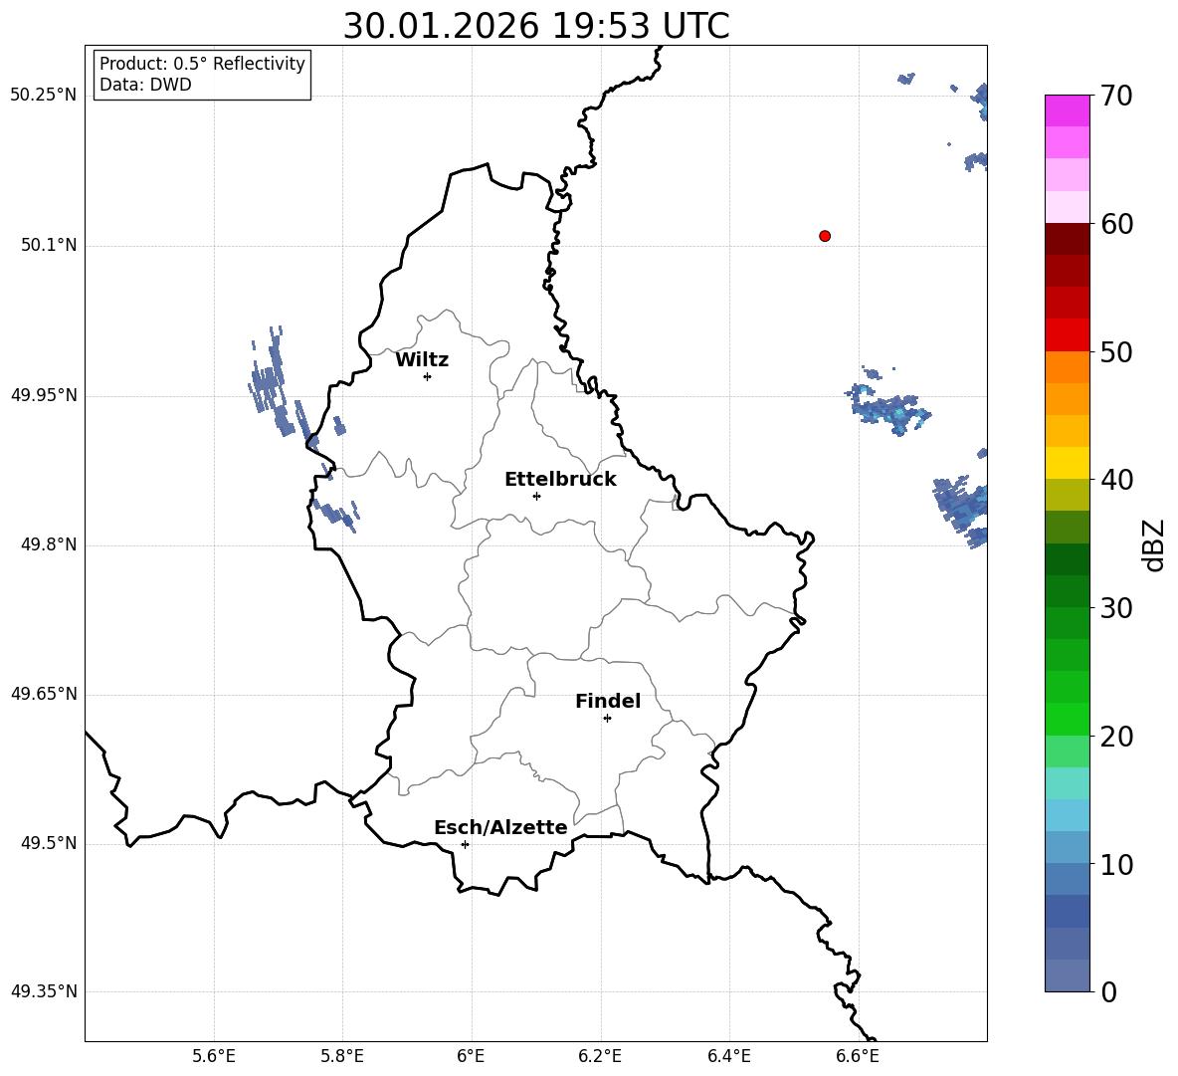Click the 50.25°N latitude label

[x=44, y=96]
